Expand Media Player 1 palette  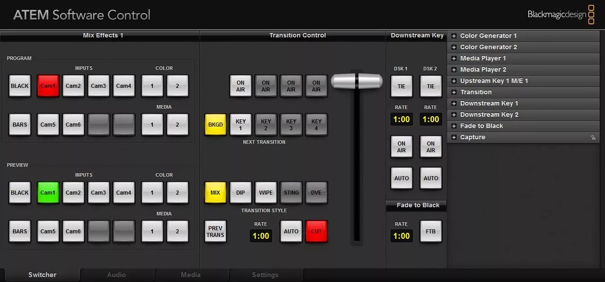523,58
